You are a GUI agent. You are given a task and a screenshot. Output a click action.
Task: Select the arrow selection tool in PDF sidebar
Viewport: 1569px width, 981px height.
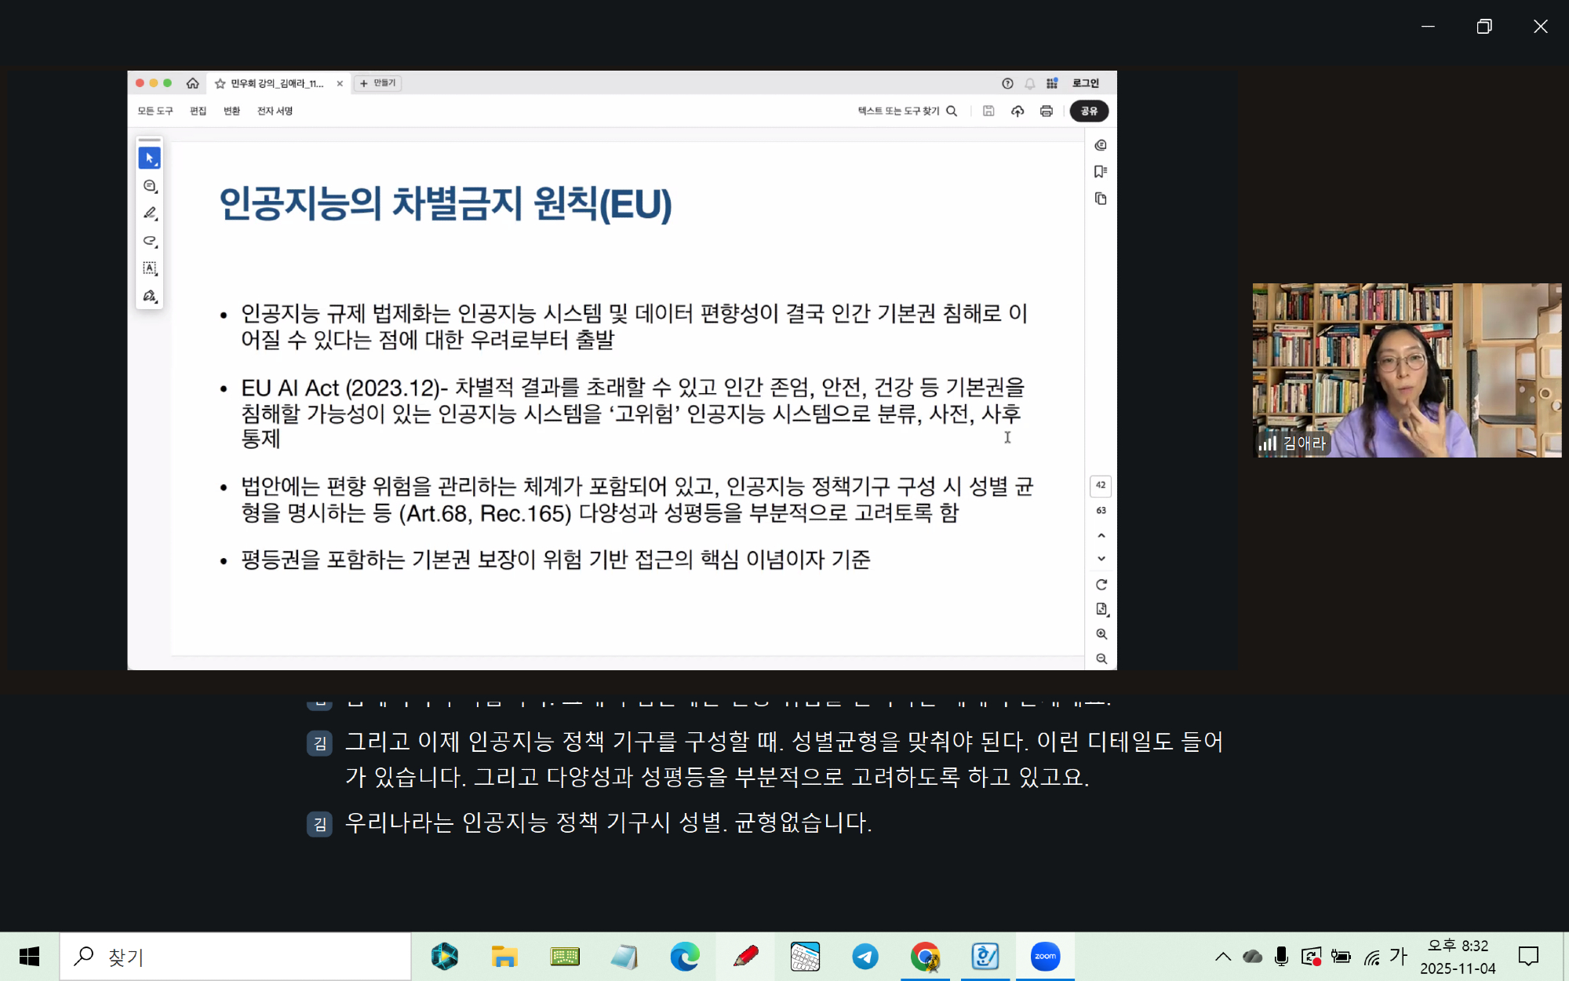tap(149, 159)
